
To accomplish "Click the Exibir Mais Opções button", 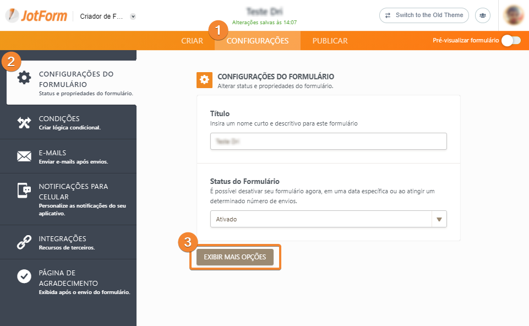I will click(x=235, y=257).
